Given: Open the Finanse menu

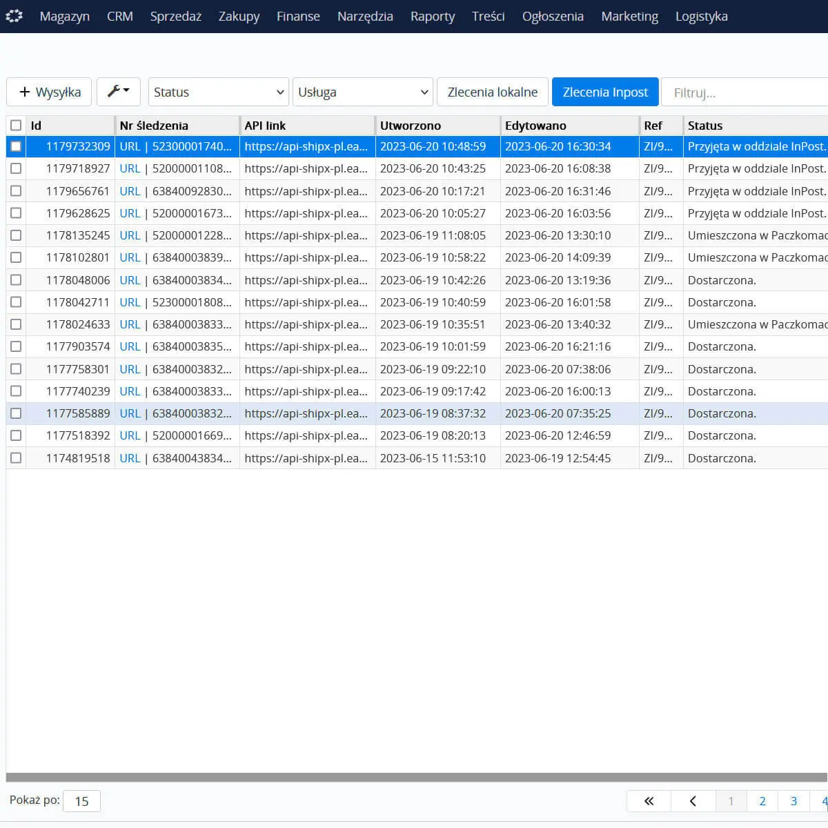Looking at the screenshot, I should click(x=298, y=16).
